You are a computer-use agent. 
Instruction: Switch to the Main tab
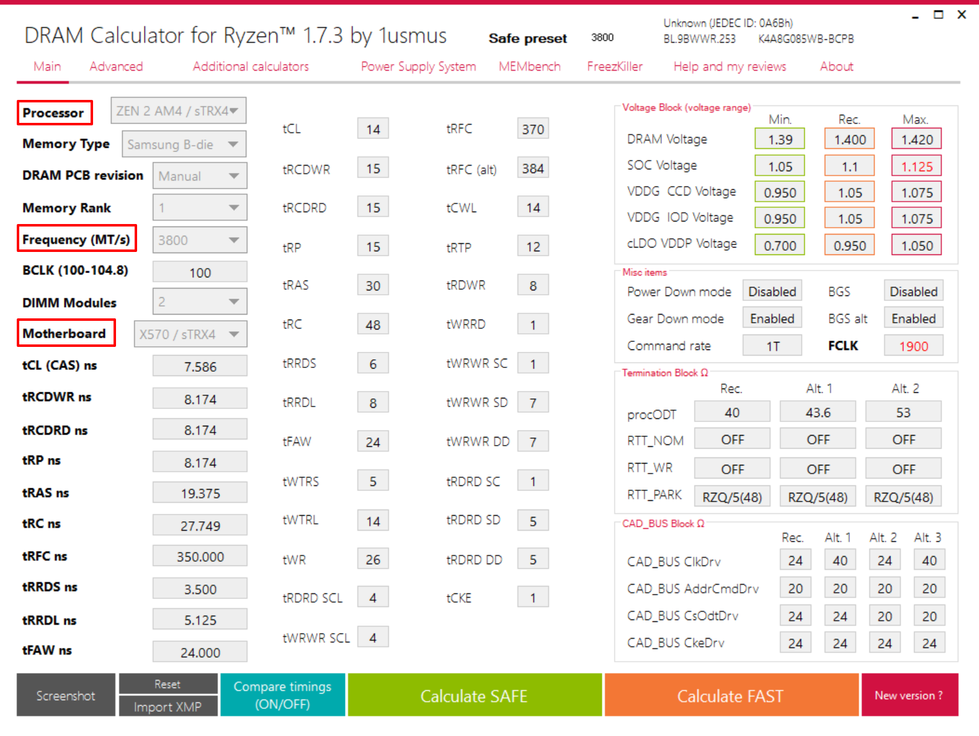point(47,66)
